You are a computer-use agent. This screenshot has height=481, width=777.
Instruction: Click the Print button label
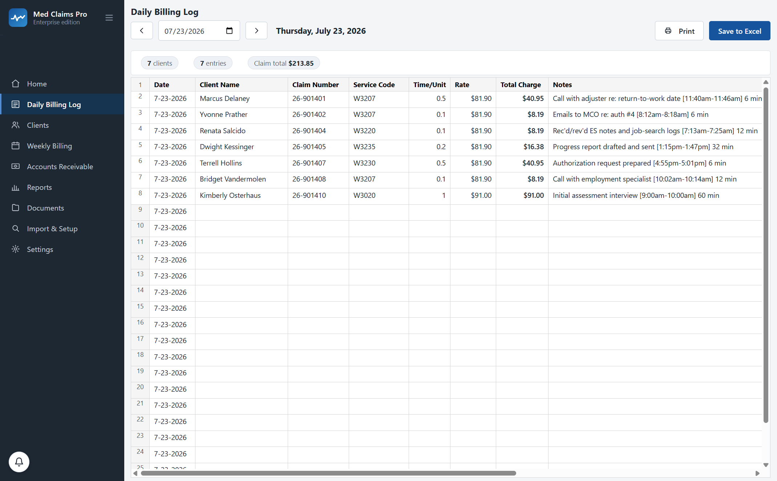687,31
